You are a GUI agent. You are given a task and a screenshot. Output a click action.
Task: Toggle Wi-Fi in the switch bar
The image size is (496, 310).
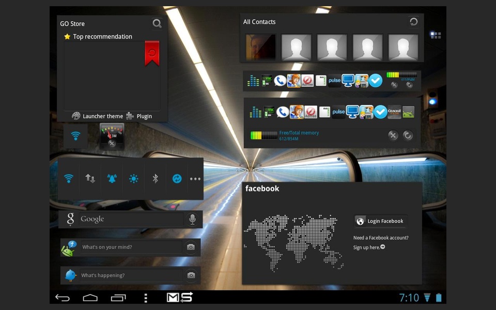[69, 179]
